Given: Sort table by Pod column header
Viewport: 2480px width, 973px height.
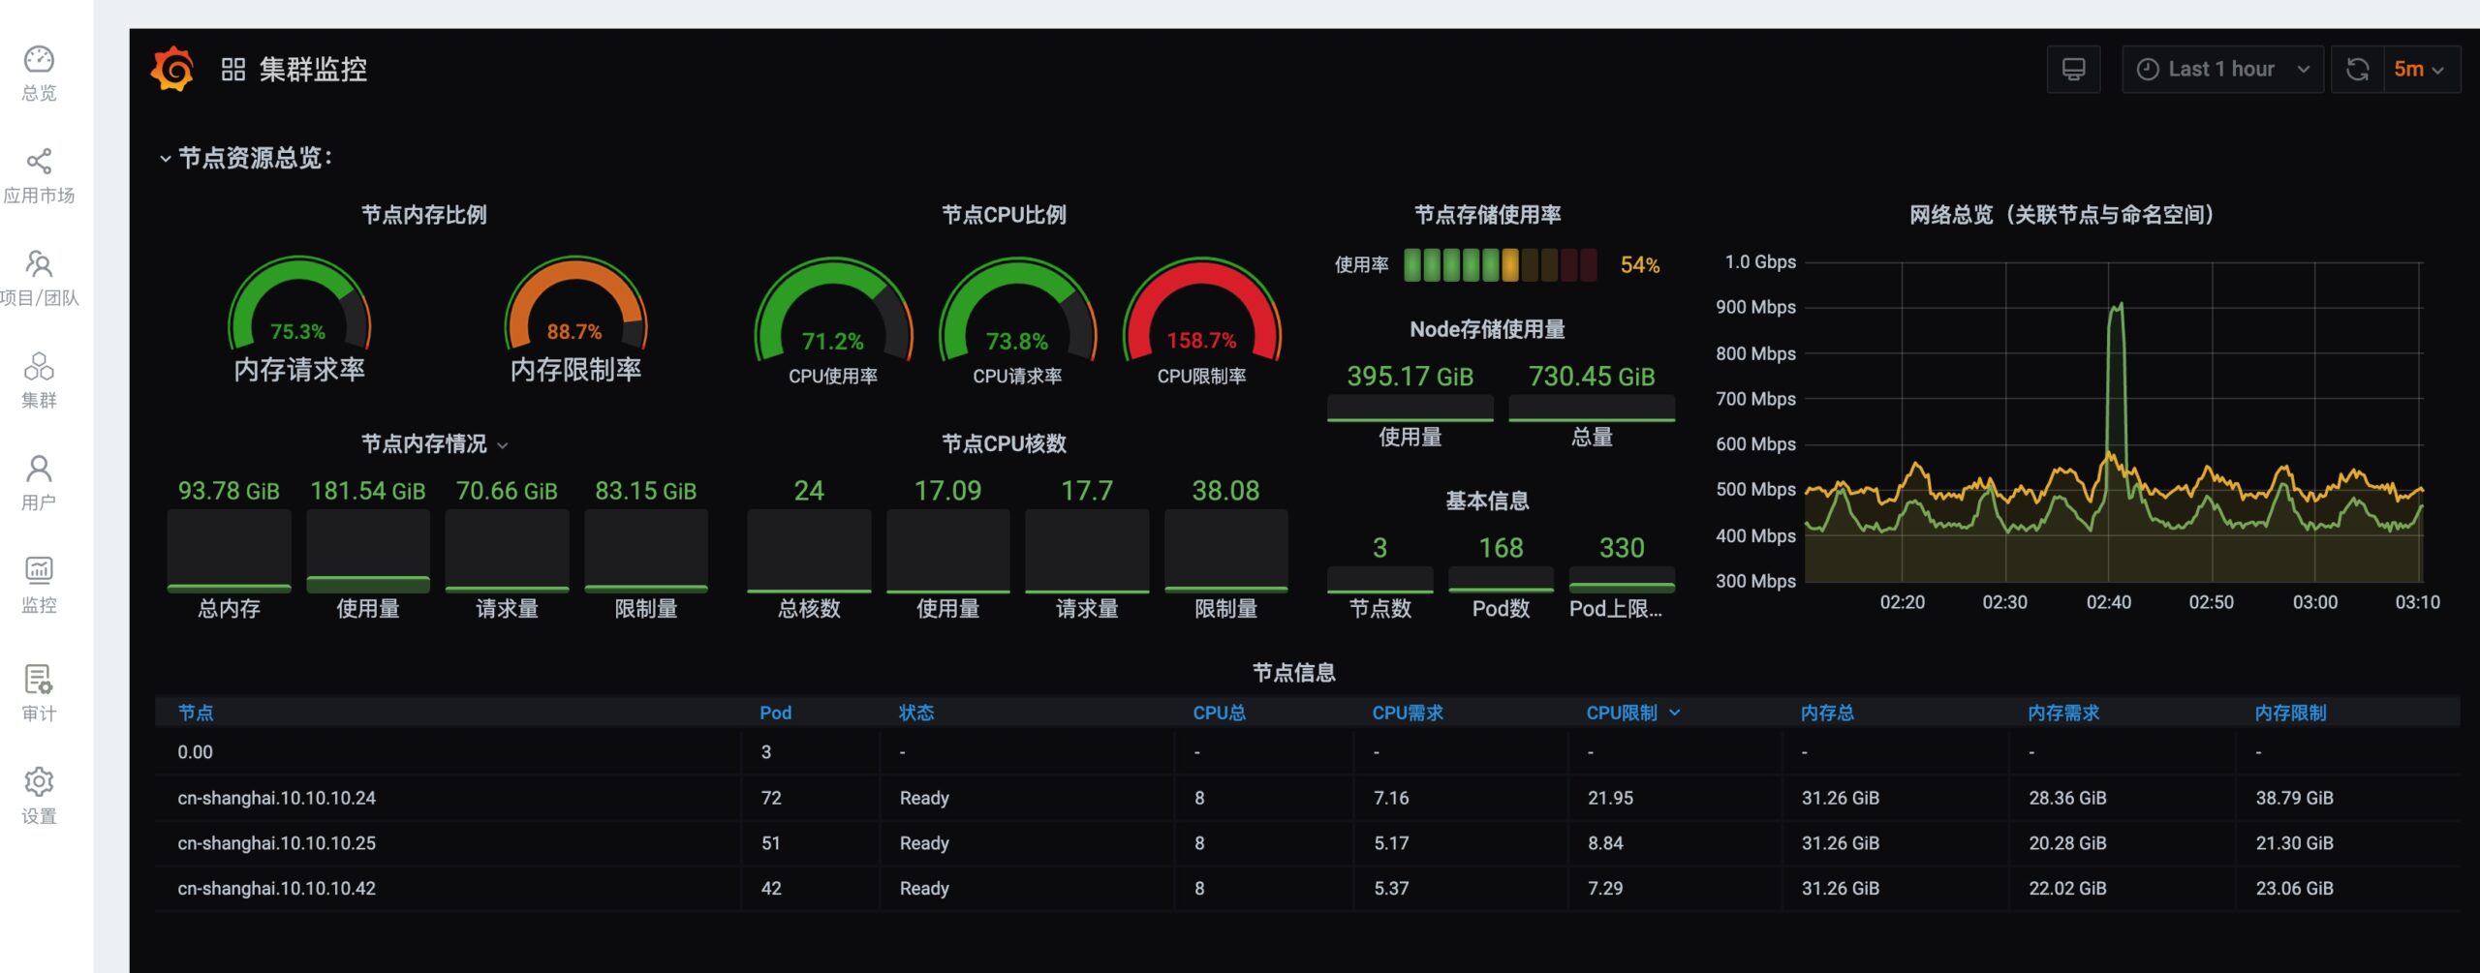Looking at the screenshot, I should [x=775, y=713].
